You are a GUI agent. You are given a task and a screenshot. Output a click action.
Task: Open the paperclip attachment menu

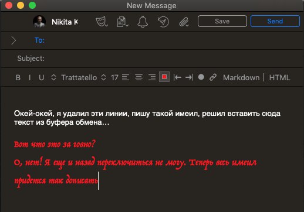(x=184, y=22)
